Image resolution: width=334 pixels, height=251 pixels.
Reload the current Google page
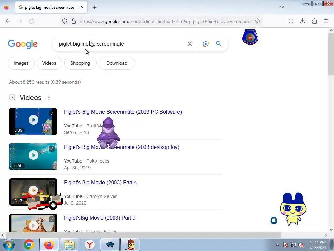pyautogui.click(x=31, y=21)
